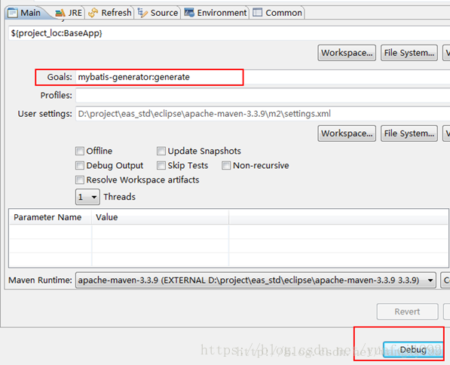This screenshot has height=365, width=450.
Task: Enable the Debug Output checkbox
Action: click(x=79, y=165)
